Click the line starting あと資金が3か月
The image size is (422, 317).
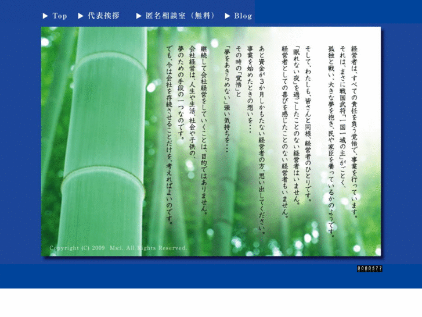(262, 140)
